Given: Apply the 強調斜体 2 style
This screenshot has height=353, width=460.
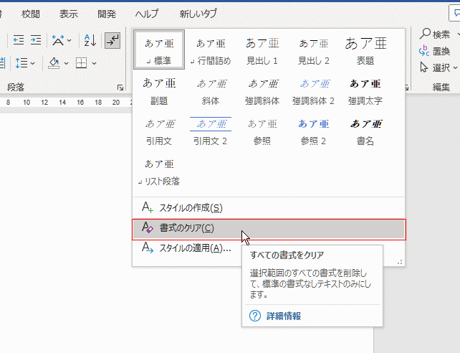Looking at the screenshot, I should pos(314,91).
